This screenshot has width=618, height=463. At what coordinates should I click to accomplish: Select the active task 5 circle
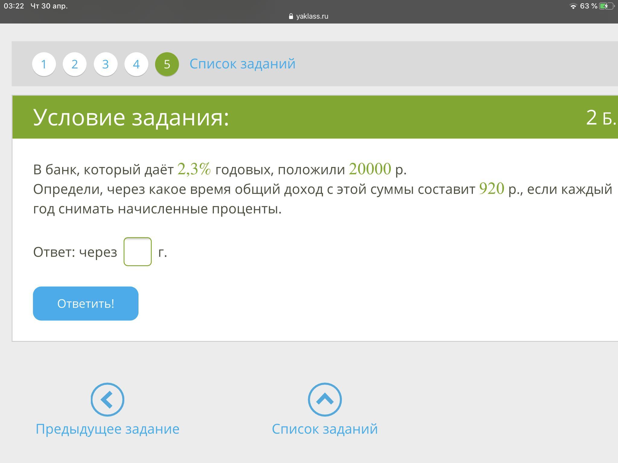167,64
